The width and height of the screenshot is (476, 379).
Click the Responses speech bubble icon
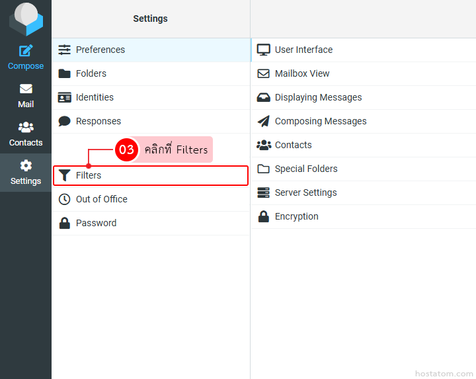pyautogui.click(x=64, y=121)
